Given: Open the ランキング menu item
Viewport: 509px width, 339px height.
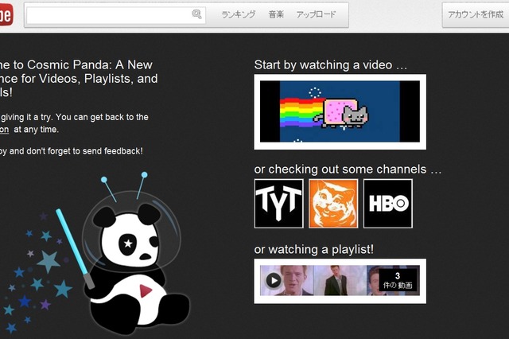Looking at the screenshot, I should pos(239,14).
